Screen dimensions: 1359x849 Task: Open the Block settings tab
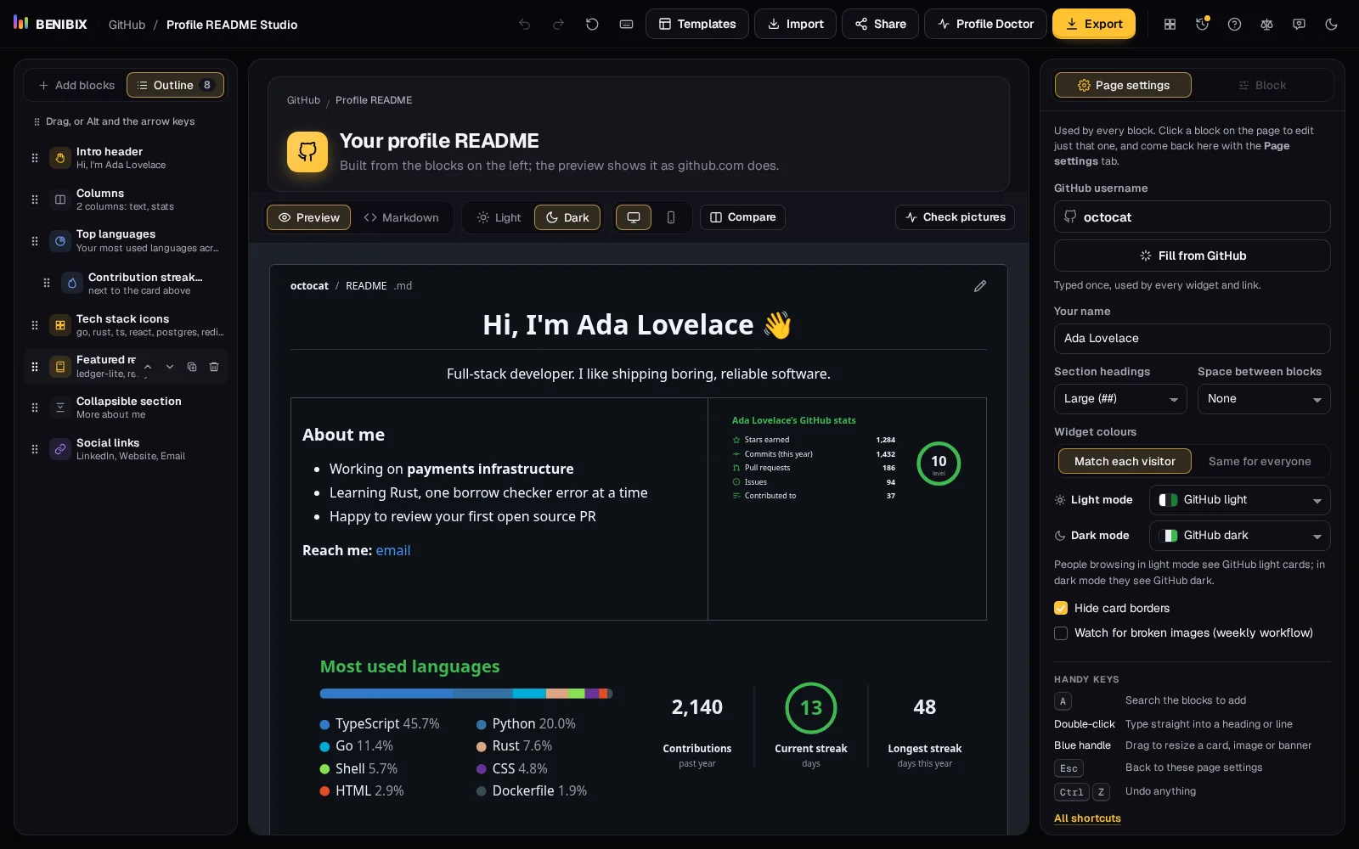1262,85
